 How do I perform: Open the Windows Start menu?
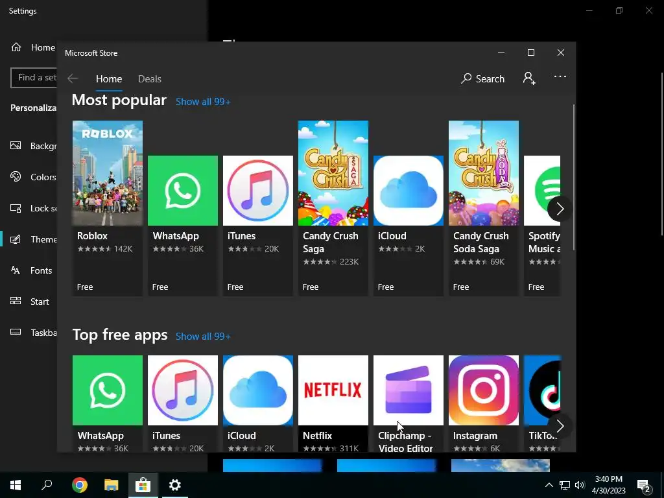(x=16, y=485)
